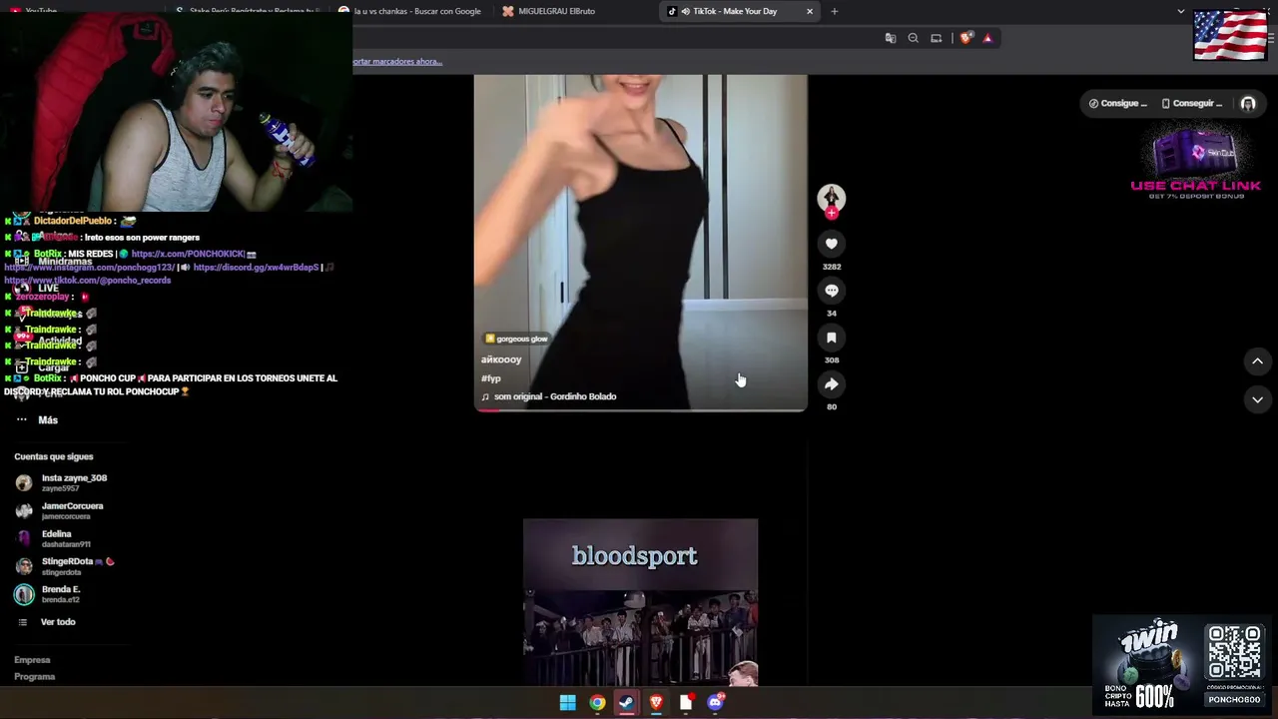Close the TikTok browser tab
1278x719 pixels.
click(x=810, y=11)
